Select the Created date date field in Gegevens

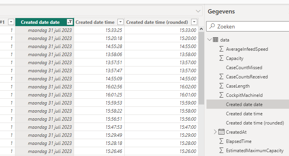(244, 105)
